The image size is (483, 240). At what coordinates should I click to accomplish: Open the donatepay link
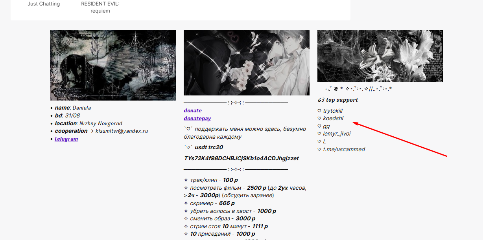coord(197,118)
